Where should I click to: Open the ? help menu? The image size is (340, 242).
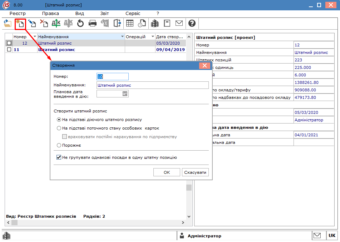tap(158, 14)
